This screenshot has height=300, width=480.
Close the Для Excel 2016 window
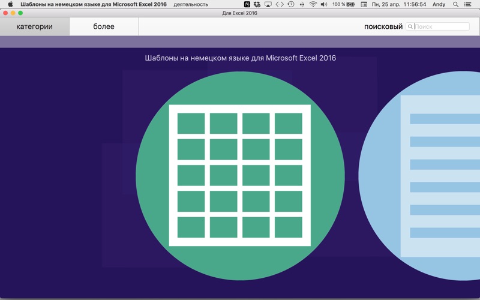tap(5, 13)
